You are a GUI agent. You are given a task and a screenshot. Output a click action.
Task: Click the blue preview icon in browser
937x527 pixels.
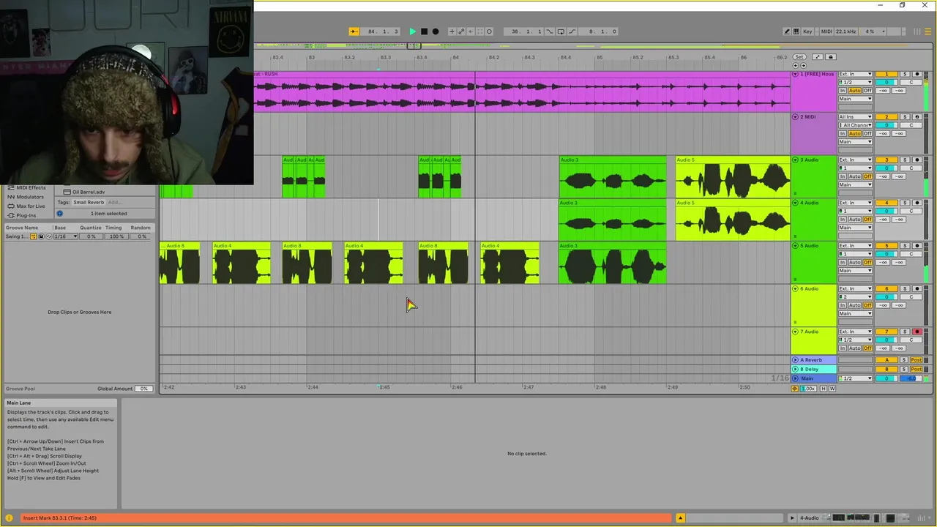(60, 213)
